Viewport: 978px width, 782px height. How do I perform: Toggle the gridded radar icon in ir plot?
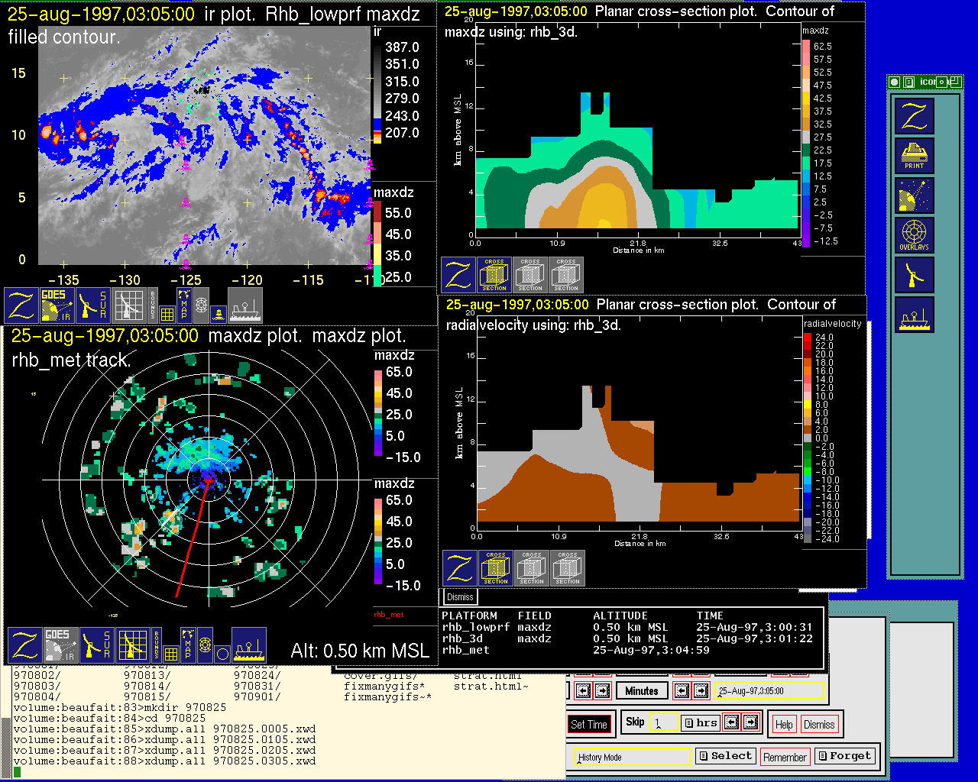[x=129, y=305]
